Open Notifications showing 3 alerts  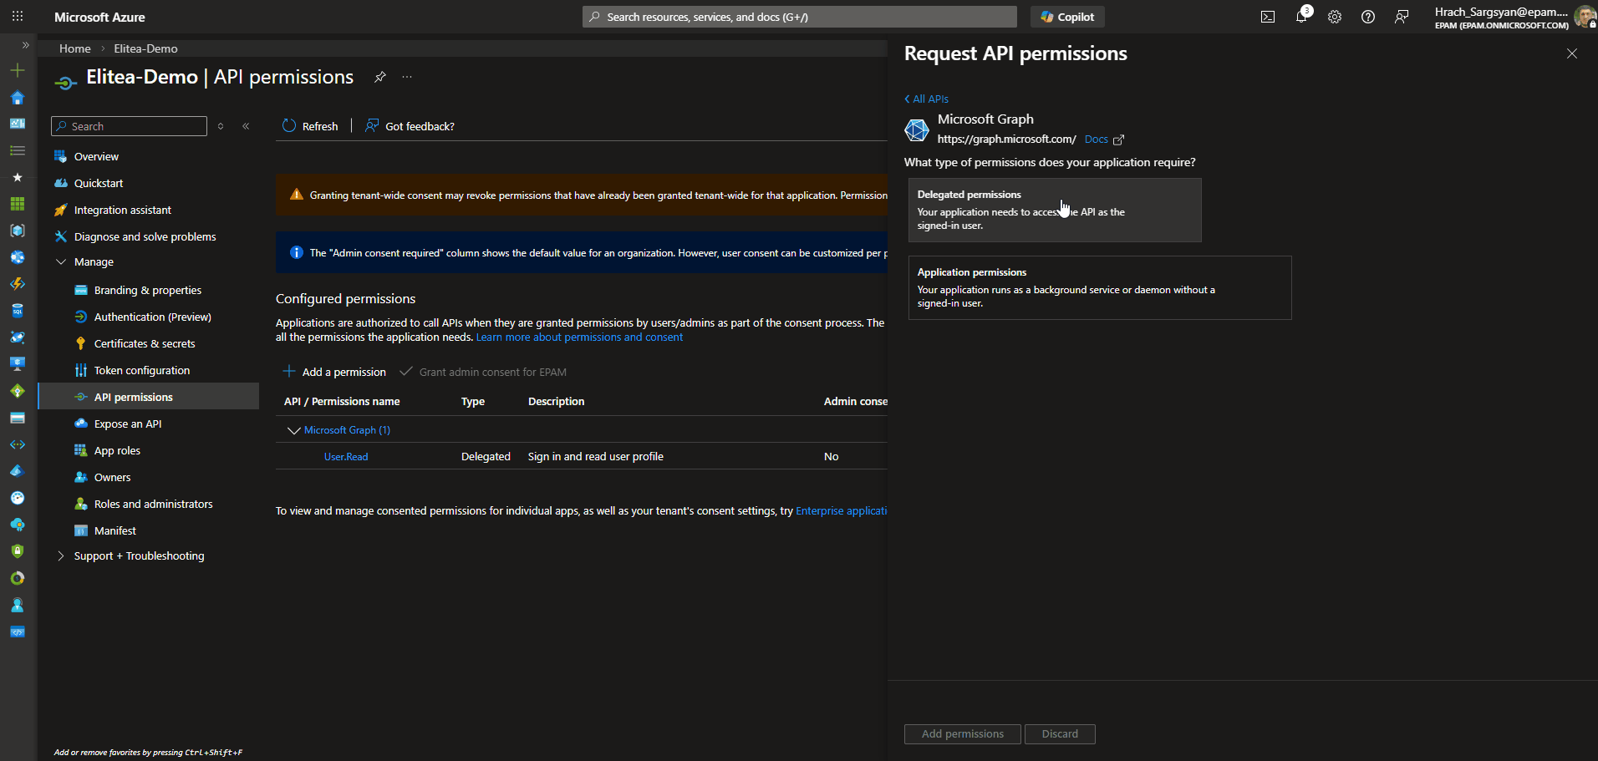tap(1301, 17)
